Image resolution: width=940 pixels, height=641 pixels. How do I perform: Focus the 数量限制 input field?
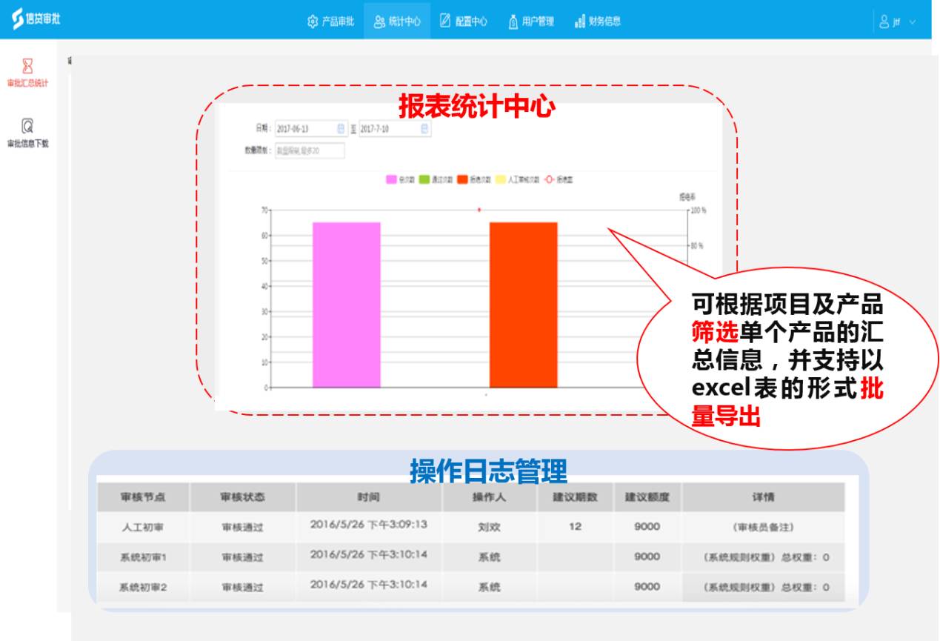click(310, 151)
